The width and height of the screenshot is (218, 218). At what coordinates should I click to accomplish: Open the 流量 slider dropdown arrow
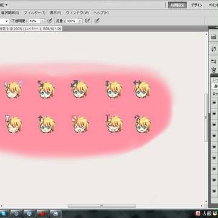80,21
